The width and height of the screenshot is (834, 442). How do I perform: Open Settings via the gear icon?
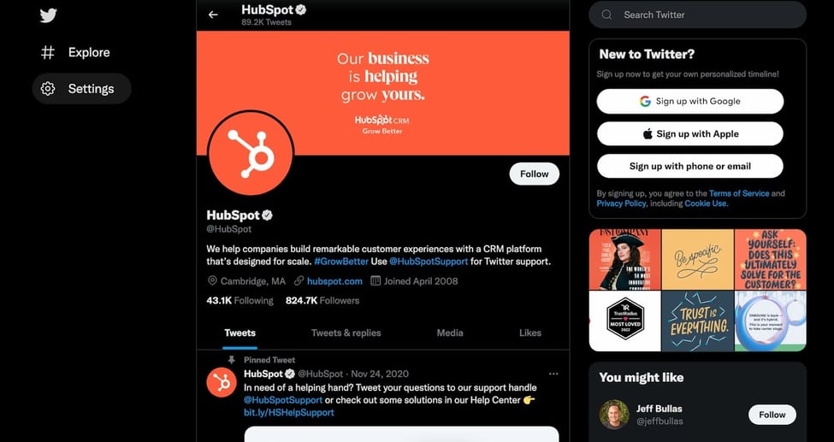coord(48,88)
